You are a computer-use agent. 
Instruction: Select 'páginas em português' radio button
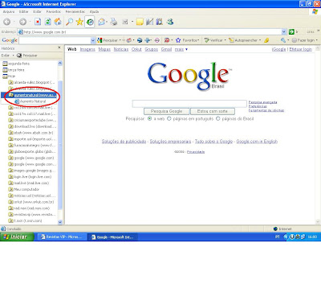pyautogui.click(x=169, y=118)
